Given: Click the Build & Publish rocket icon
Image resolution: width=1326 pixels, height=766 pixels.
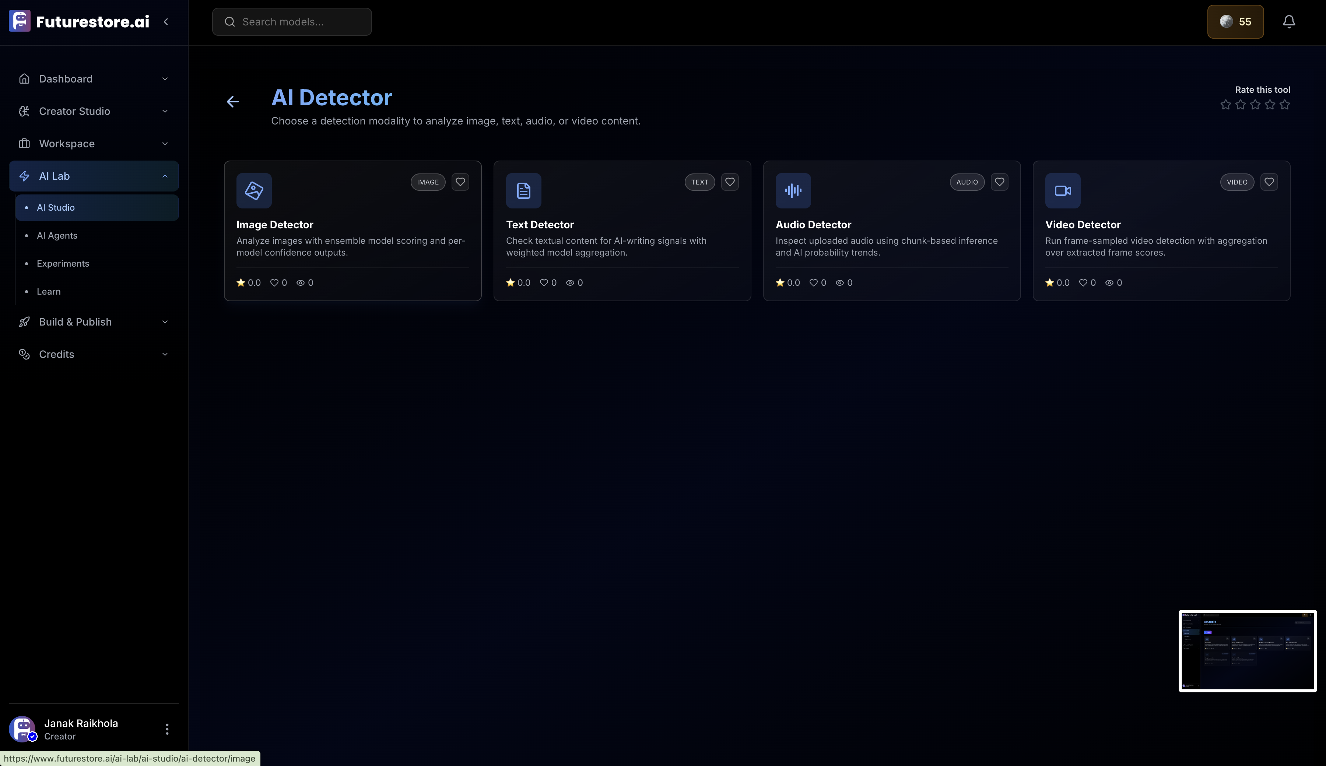Looking at the screenshot, I should (24, 322).
